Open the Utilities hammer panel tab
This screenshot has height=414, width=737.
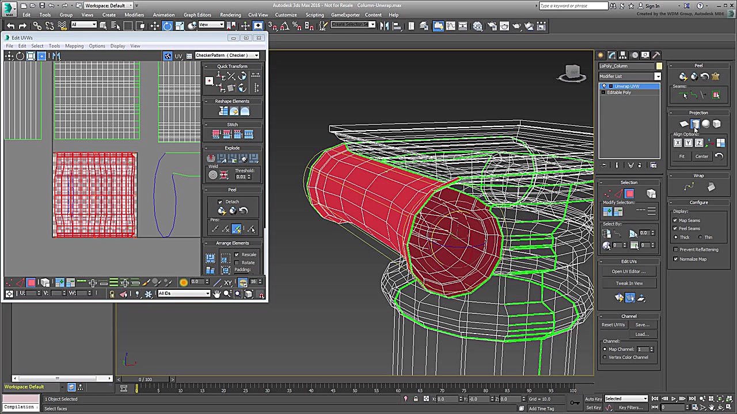656,55
